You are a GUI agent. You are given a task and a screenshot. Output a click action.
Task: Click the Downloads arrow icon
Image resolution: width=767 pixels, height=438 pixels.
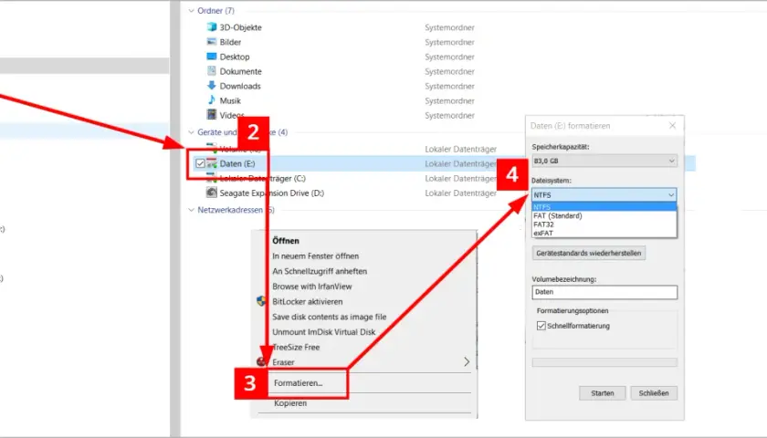point(211,86)
